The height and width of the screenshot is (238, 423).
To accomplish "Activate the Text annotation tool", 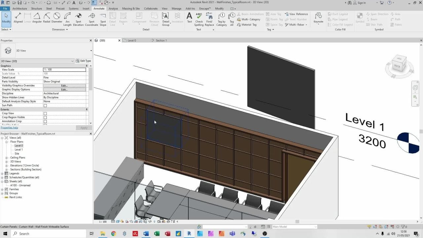I will [x=189, y=18].
